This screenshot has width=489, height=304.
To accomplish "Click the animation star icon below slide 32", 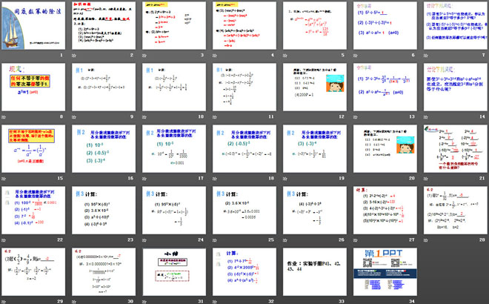I will point(213,302).
